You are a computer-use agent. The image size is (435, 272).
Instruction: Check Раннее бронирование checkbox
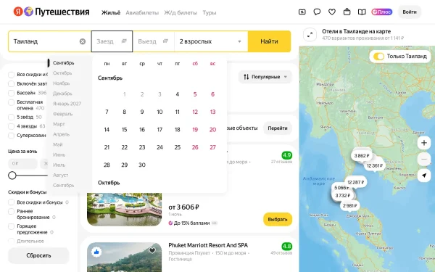[11, 212]
